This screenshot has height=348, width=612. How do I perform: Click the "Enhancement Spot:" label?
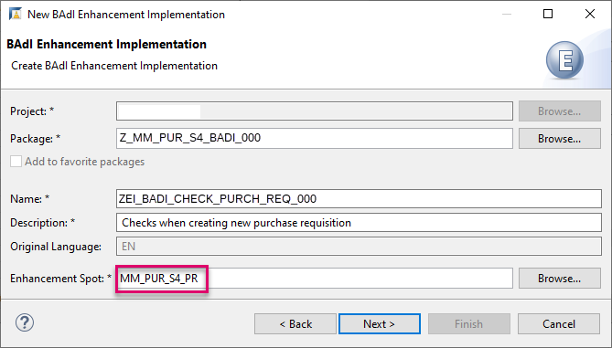(57, 279)
